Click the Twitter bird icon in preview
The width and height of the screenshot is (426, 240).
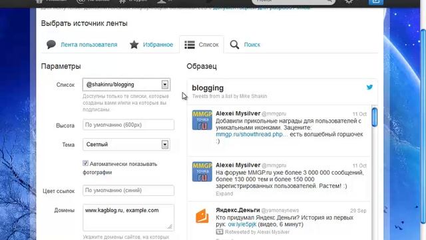(369, 87)
